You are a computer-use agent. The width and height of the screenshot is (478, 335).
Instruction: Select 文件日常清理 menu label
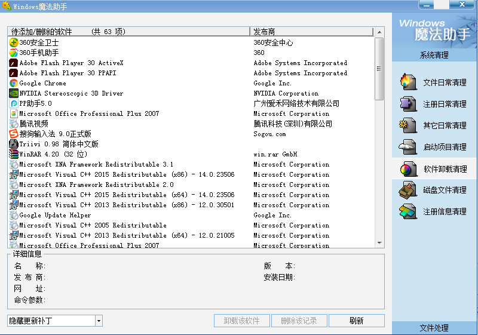coord(445,82)
